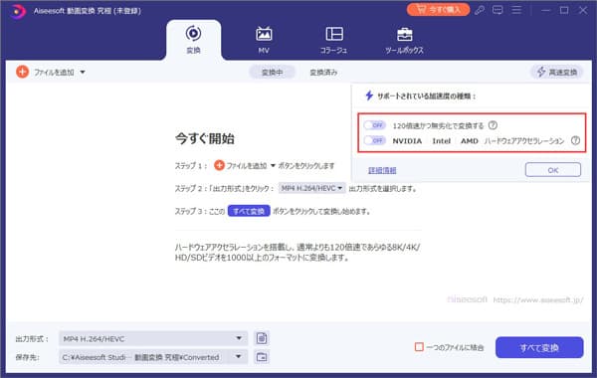Click the open output folder icon
This screenshot has height=378, width=597.
coord(262,357)
